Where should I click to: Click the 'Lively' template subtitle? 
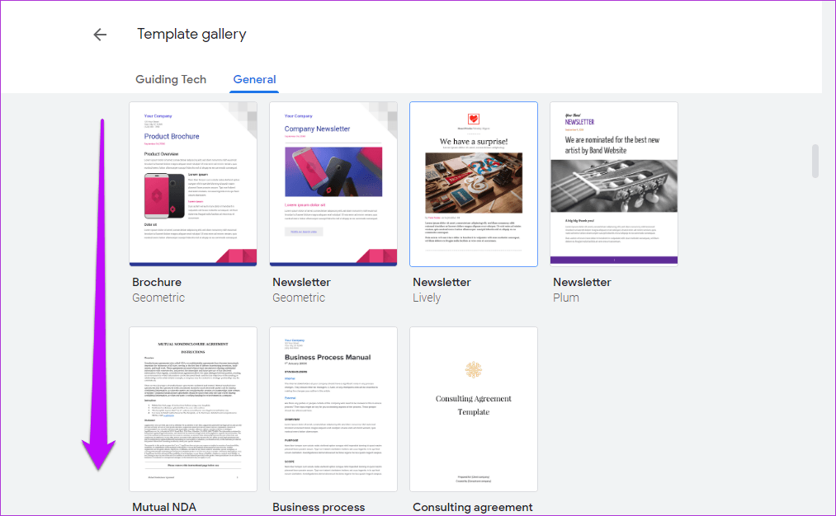(427, 298)
